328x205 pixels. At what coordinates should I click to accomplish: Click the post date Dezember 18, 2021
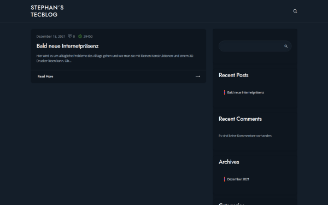click(51, 37)
